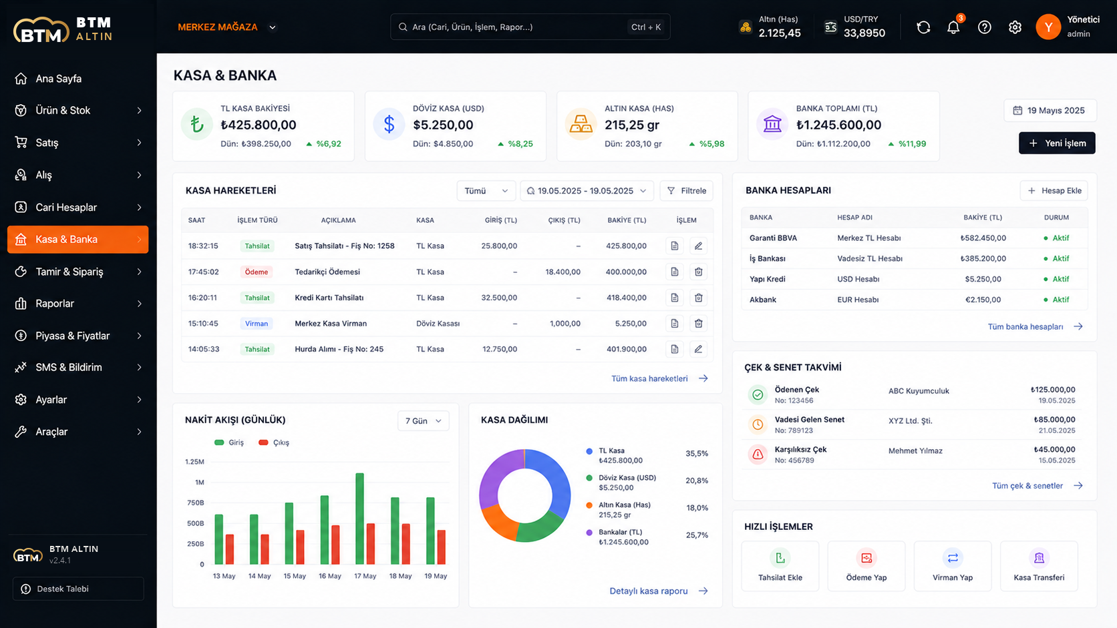Screen dimensions: 1117x628
Task: Open the Tüm banka hesapları link
Action: click(1035, 327)
